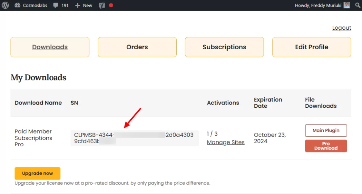Switch to the Subscriptions tab
This screenshot has width=362, height=194.
224,47
